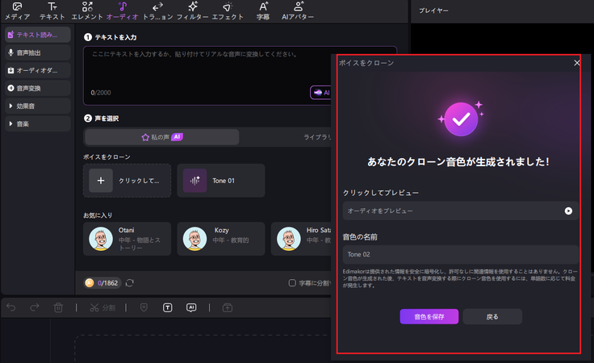Click the プレイヤー panel title
The height and width of the screenshot is (363, 594).
click(x=433, y=10)
